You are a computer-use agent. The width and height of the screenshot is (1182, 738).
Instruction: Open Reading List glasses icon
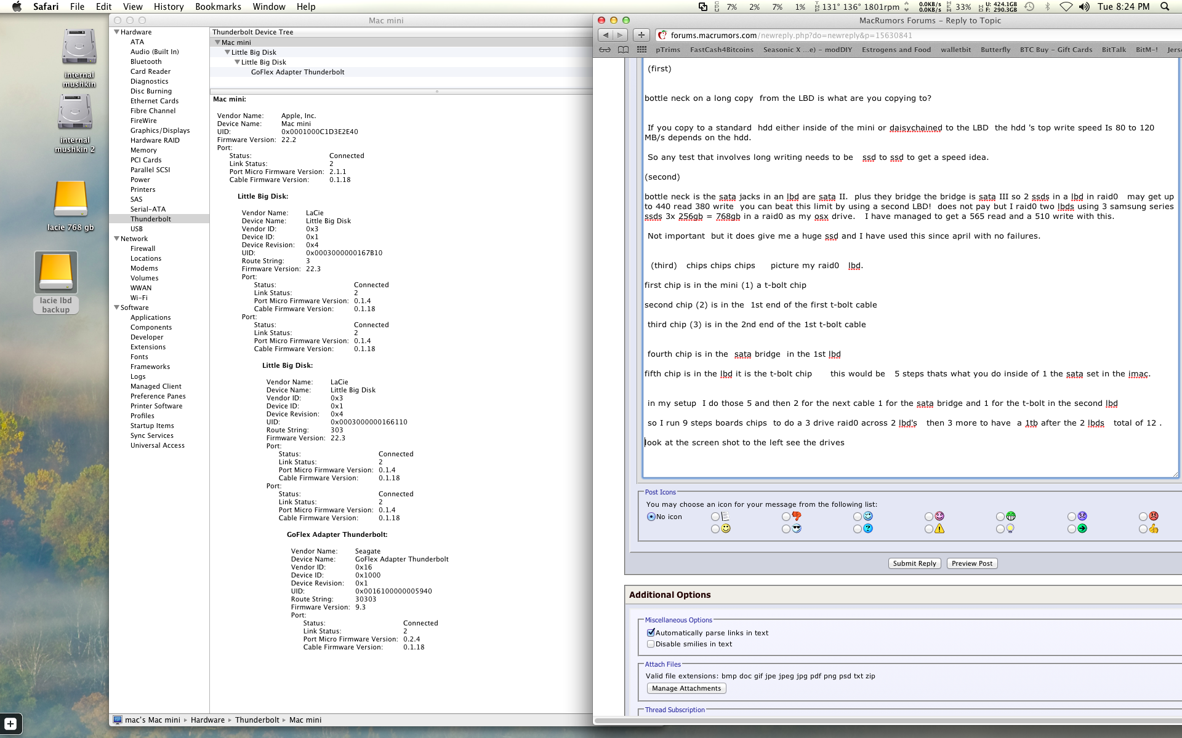605,50
